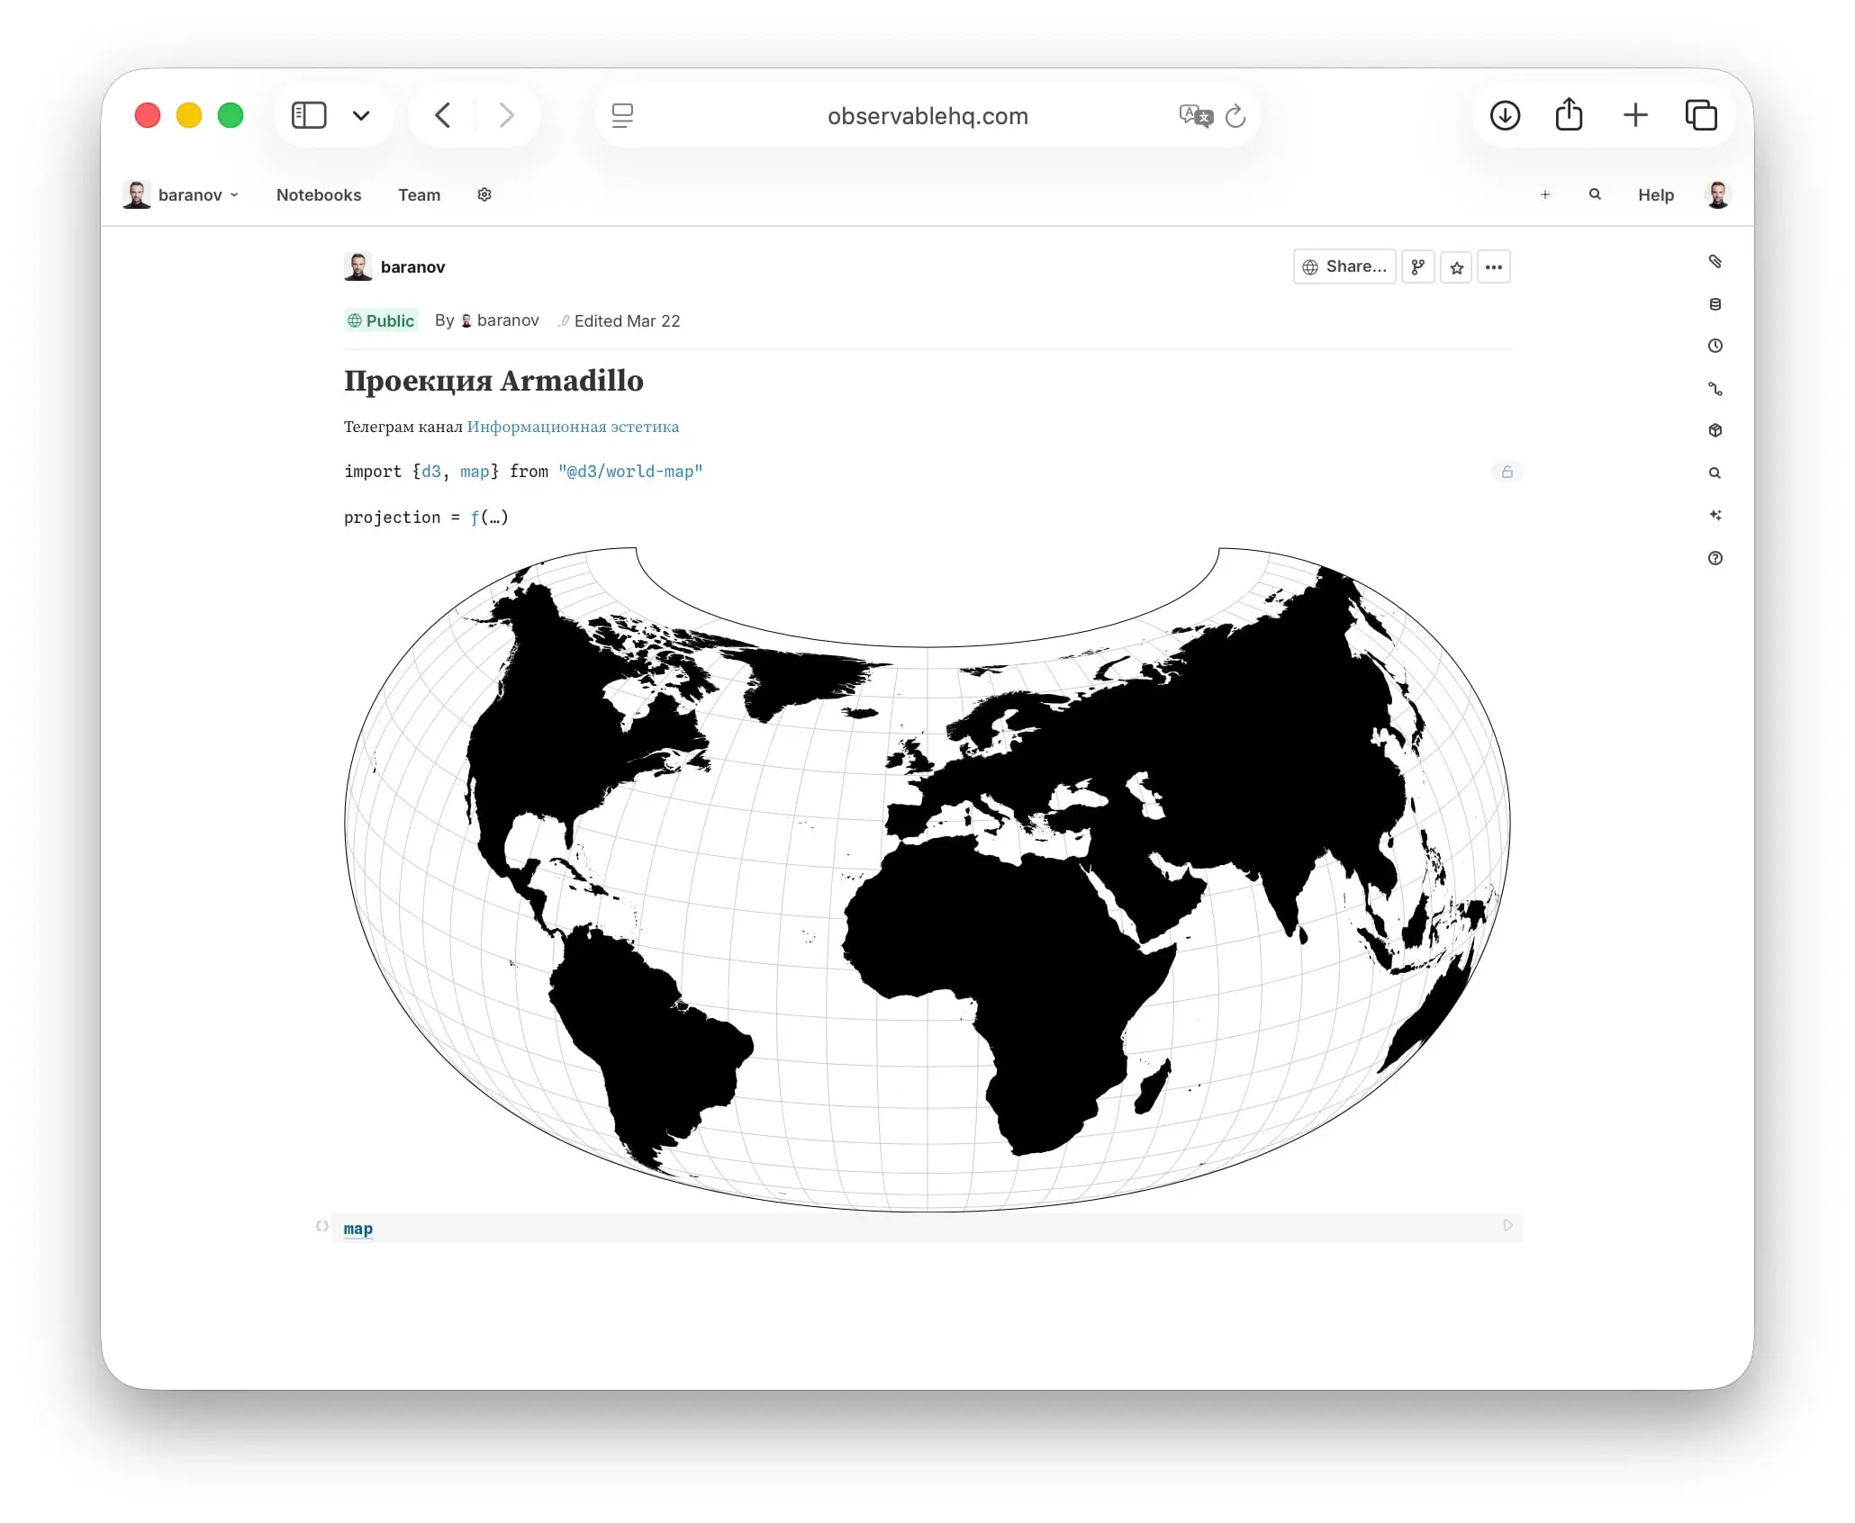Open the Observable search icon in header
Image resolution: width=1855 pixels, height=1523 pixels.
[1595, 194]
